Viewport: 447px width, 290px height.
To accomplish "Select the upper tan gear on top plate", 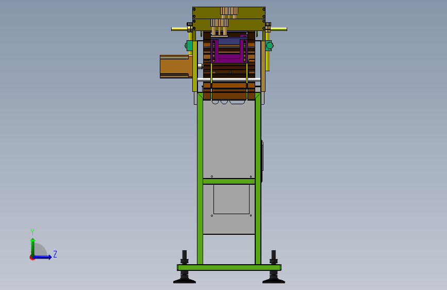I will (229, 11).
